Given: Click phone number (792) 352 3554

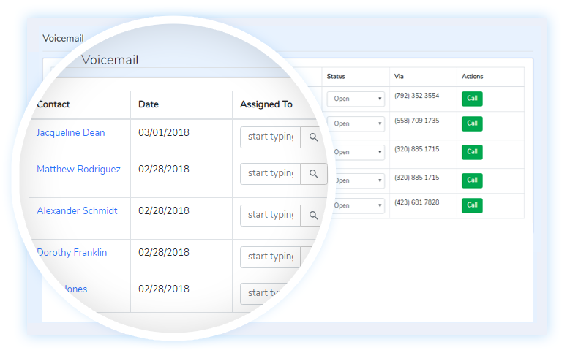Looking at the screenshot, I should click(x=416, y=96).
